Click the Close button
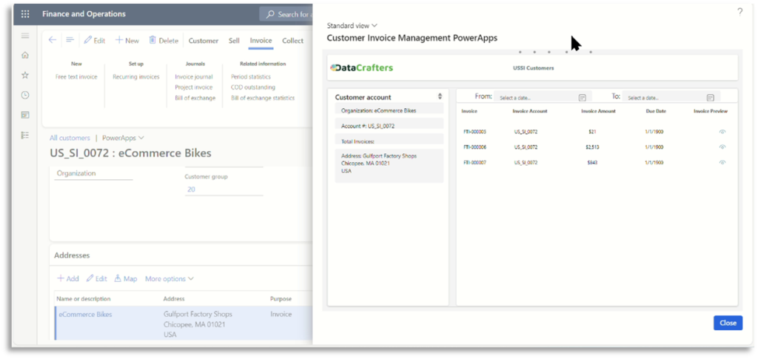758x359 pixels. [x=728, y=323]
